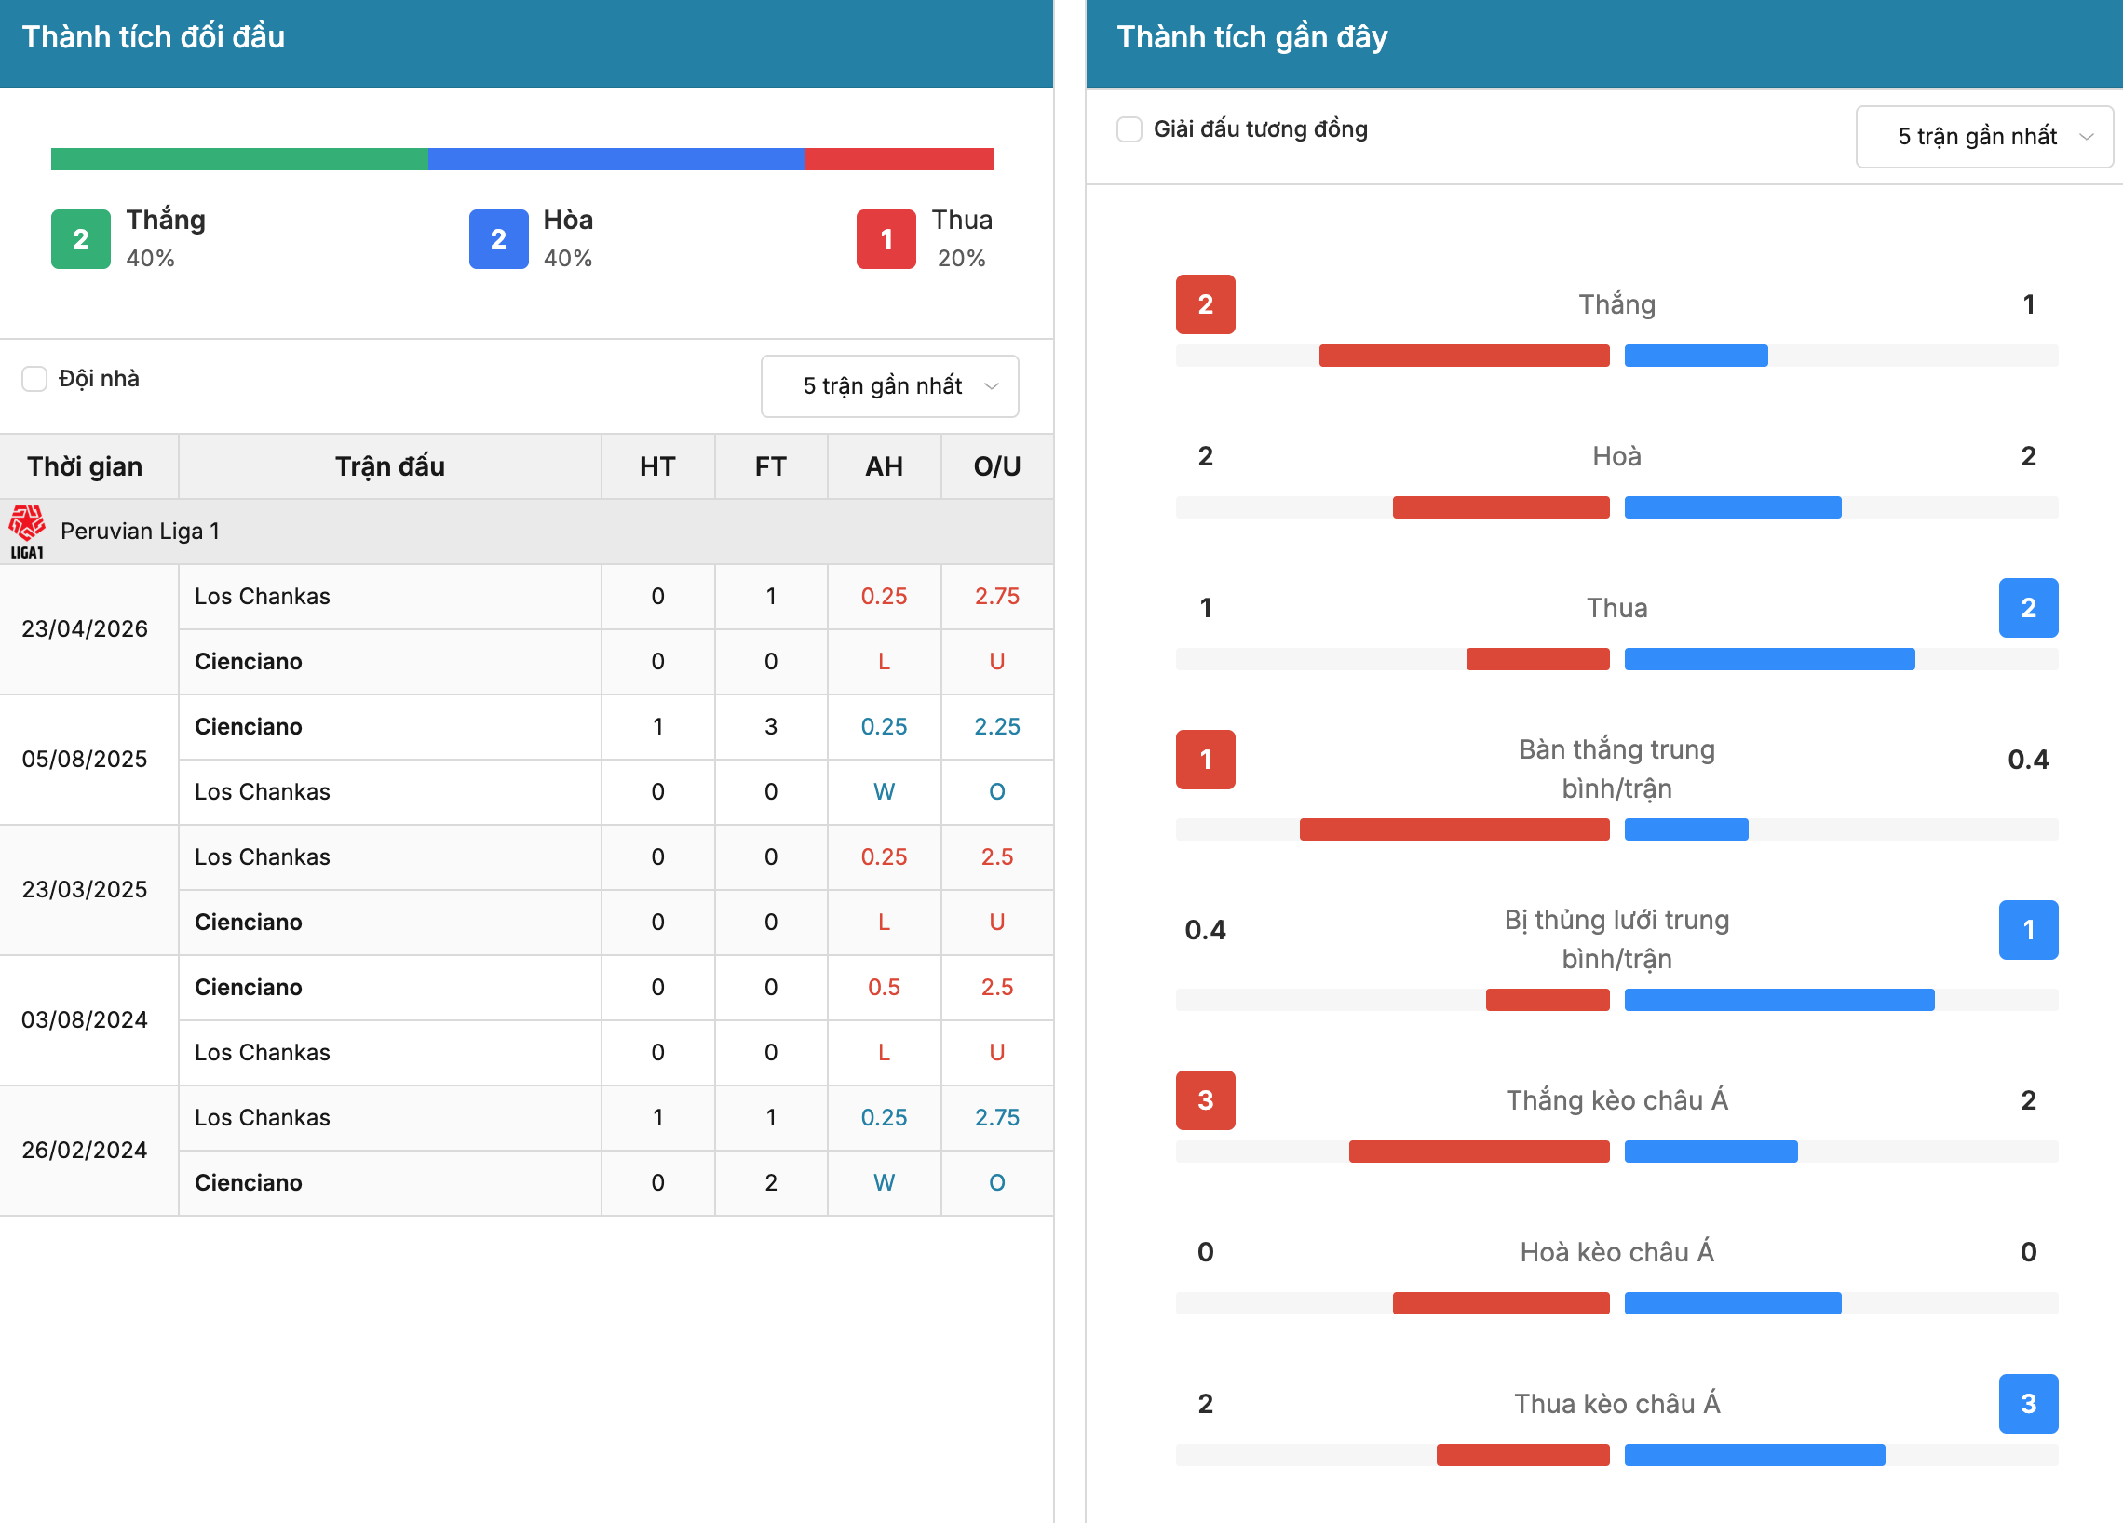Click the red 3 badge beside Thắng kèo châu Á
Screen dimensions: 2123x1523
pyautogui.click(x=1206, y=1101)
